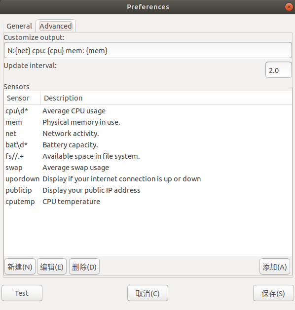Close the Preferences window
The width and height of the screenshot is (295, 310).
(289, 7)
